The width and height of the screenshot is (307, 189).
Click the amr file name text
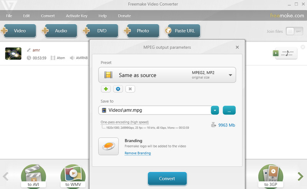(x=36, y=50)
